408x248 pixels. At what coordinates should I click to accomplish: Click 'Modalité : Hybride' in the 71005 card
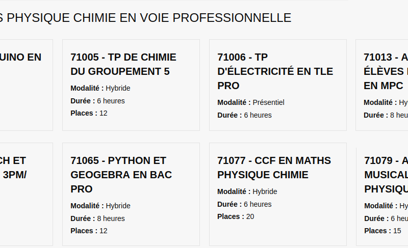(x=100, y=88)
